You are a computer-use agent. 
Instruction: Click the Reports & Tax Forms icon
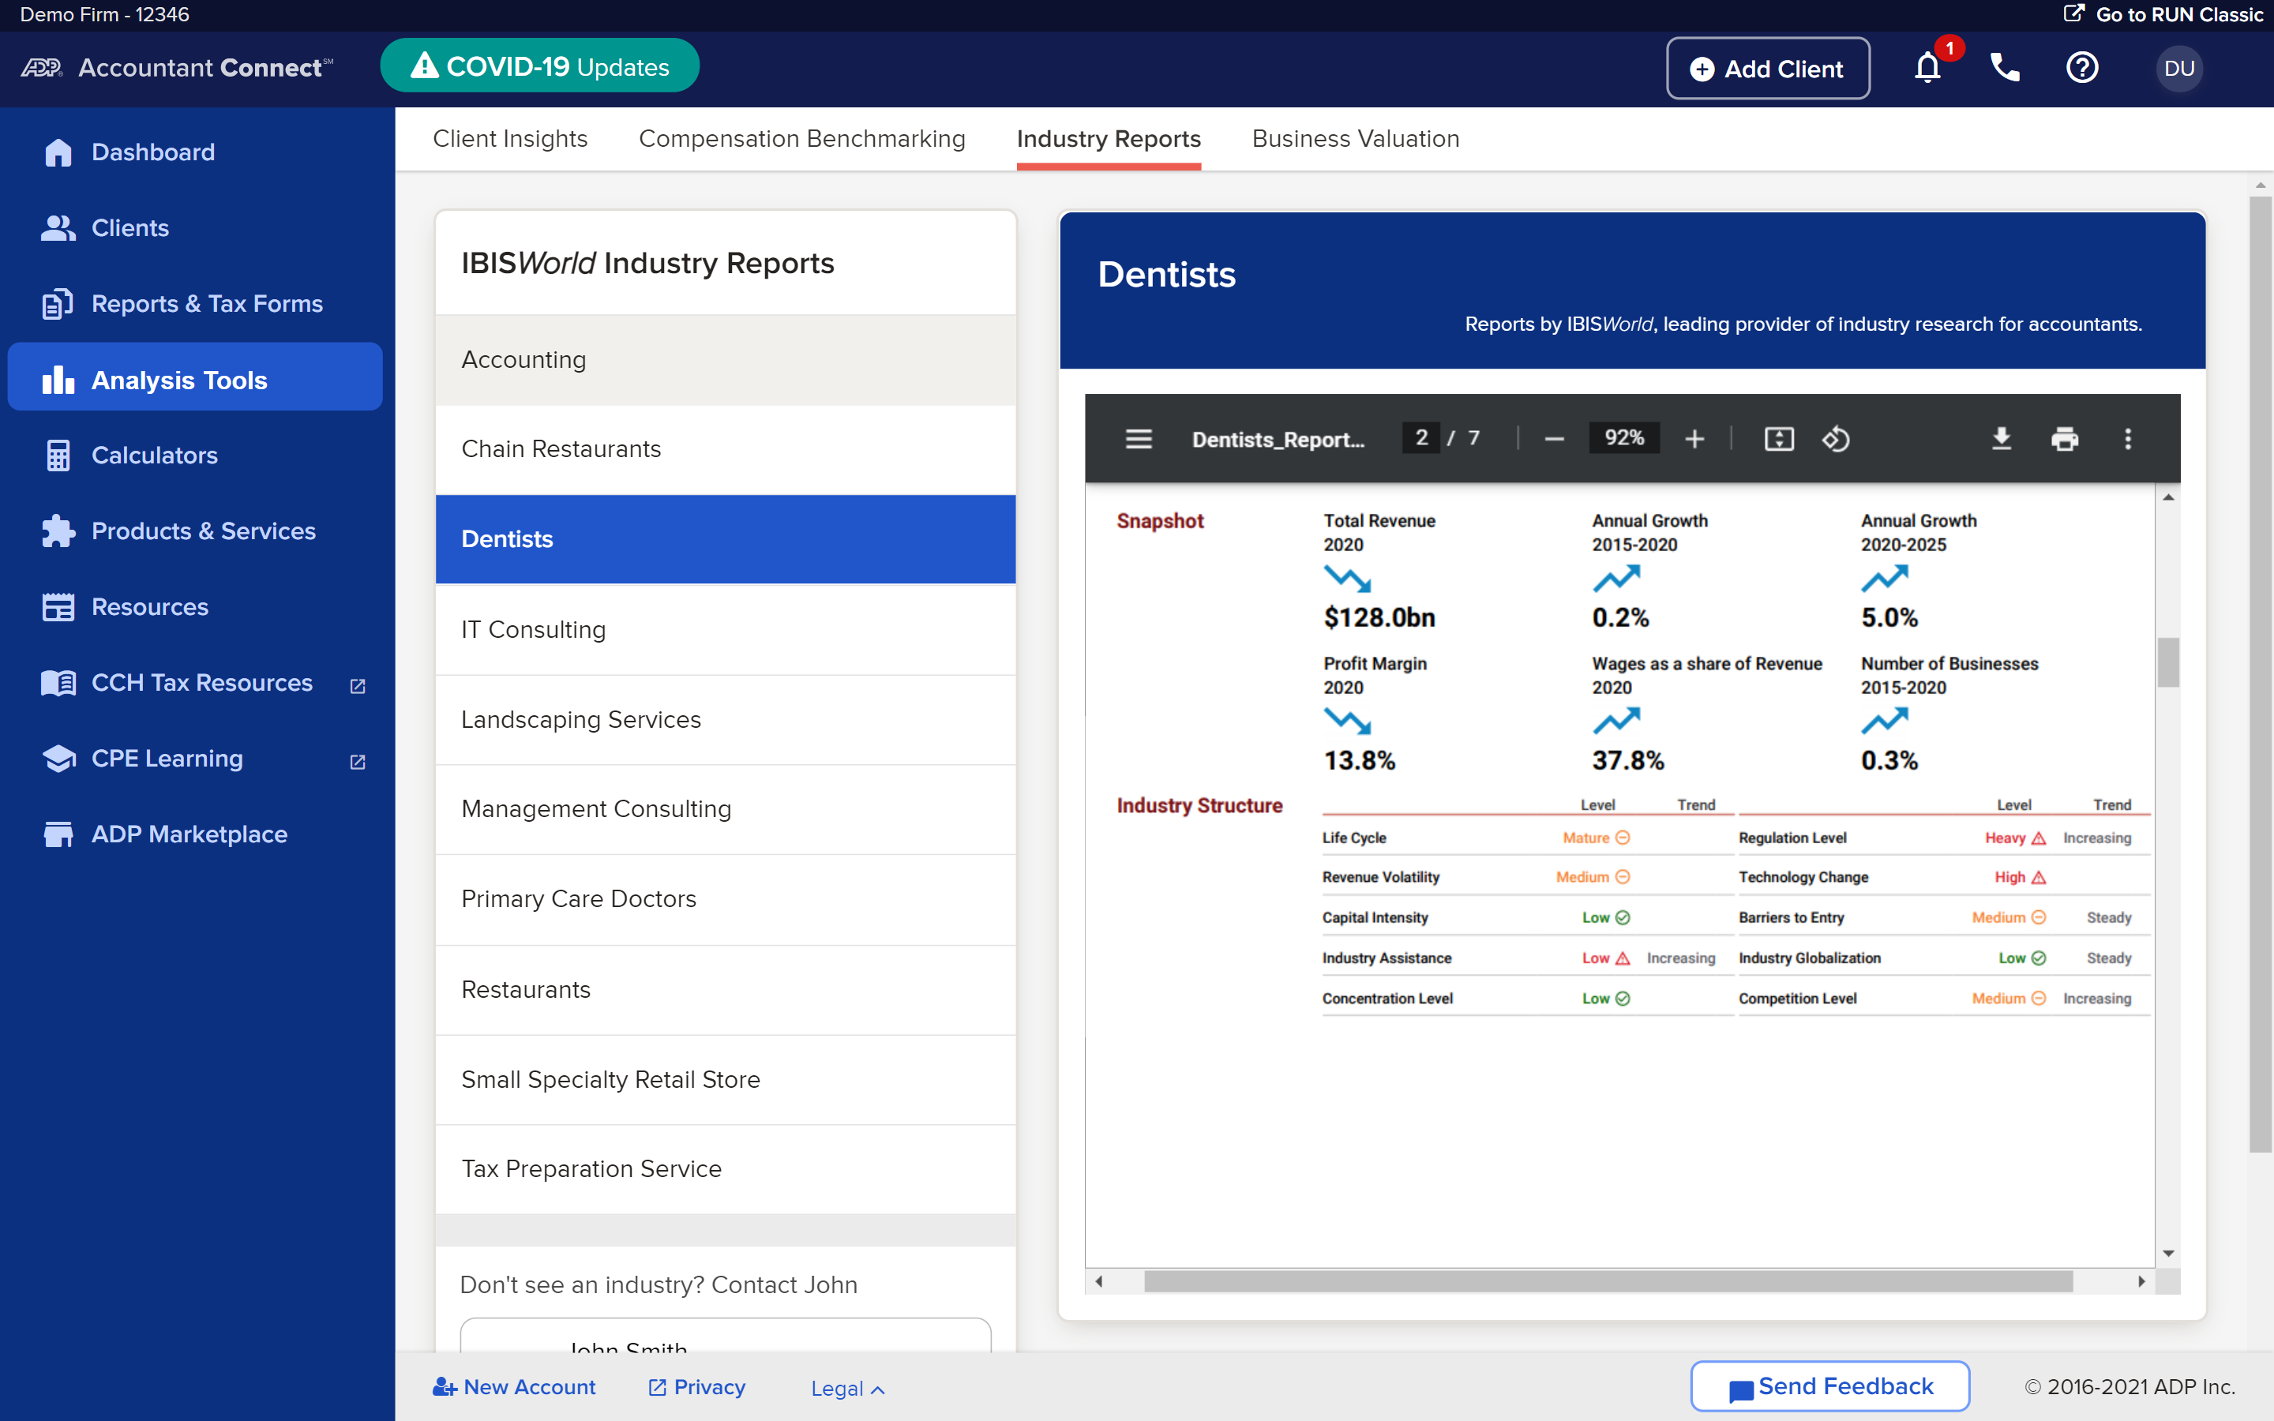click(x=58, y=304)
